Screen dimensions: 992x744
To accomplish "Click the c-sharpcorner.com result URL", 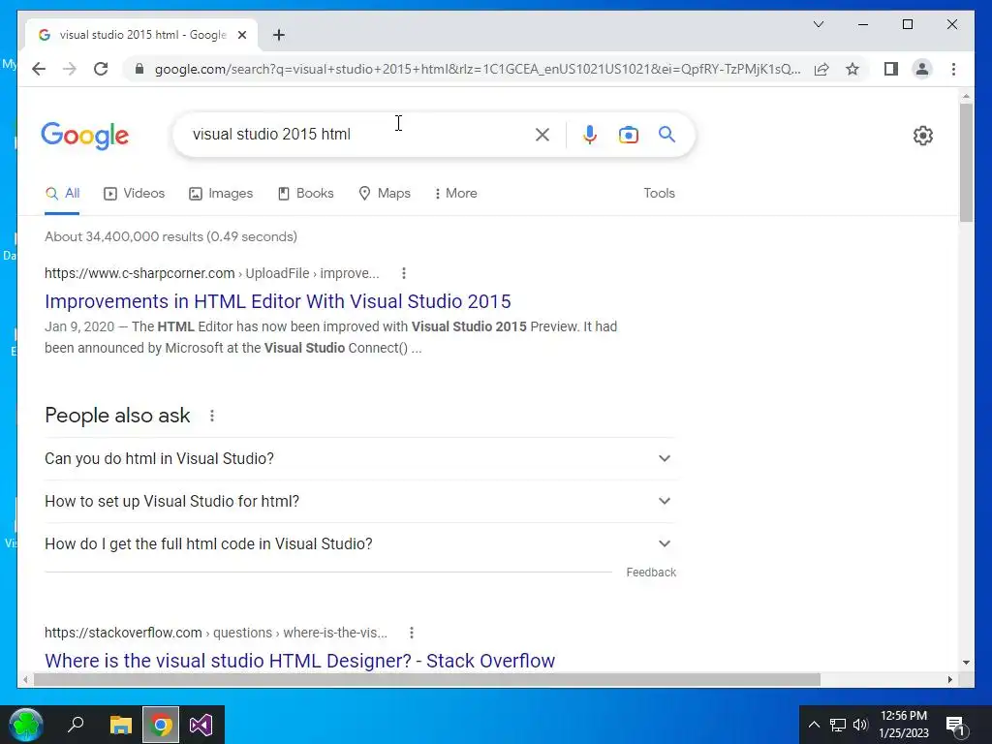I will click(212, 273).
